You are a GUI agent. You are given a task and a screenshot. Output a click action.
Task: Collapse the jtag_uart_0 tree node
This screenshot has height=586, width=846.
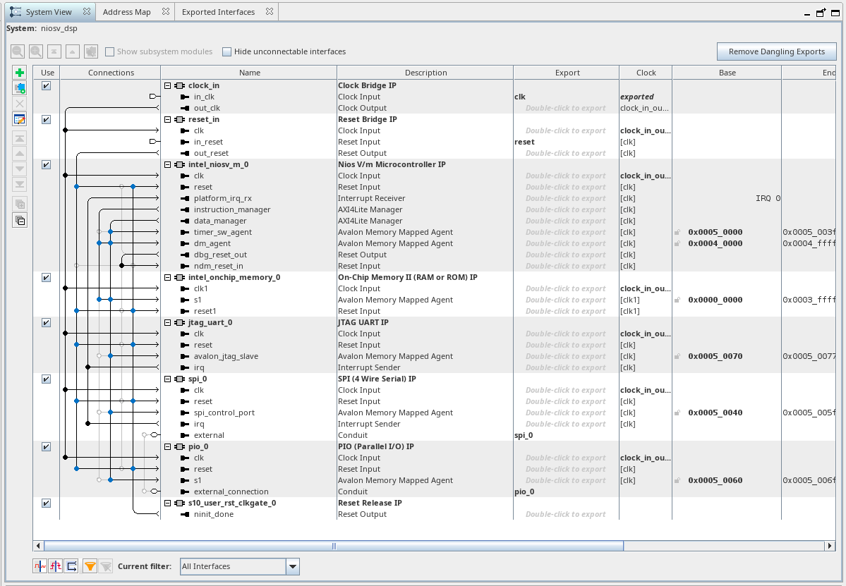pyautogui.click(x=168, y=323)
